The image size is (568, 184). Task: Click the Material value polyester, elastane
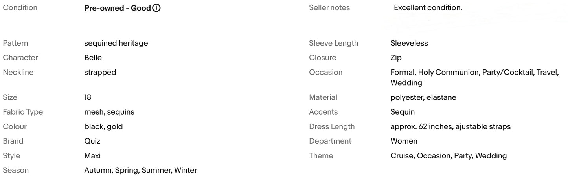tap(423, 97)
